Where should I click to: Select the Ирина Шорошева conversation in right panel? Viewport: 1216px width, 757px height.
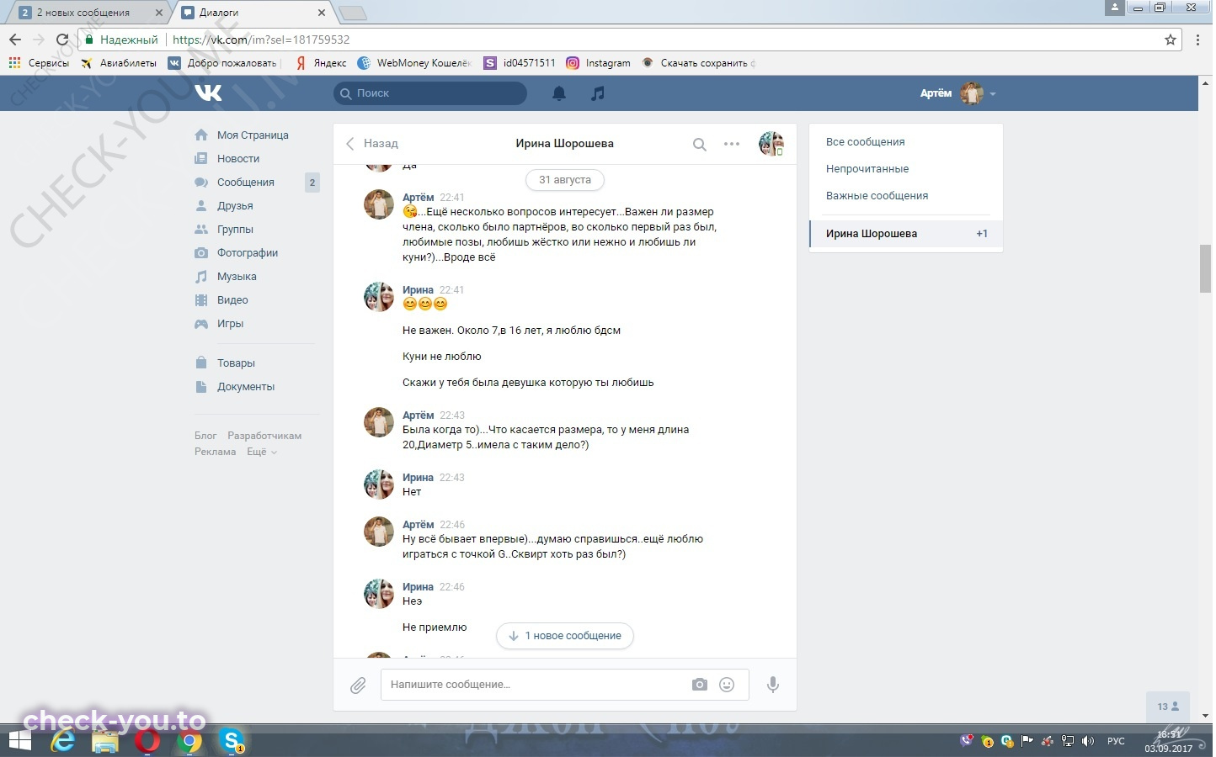(x=906, y=234)
